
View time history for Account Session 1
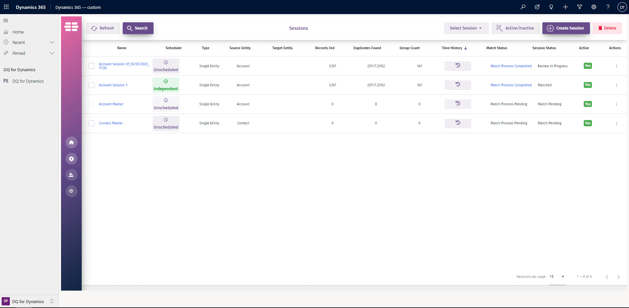(457, 85)
